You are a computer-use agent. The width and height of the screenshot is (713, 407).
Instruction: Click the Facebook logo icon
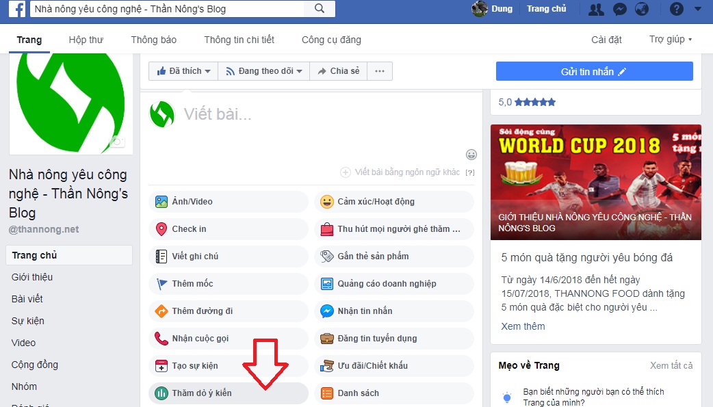click(x=17, y=9)
